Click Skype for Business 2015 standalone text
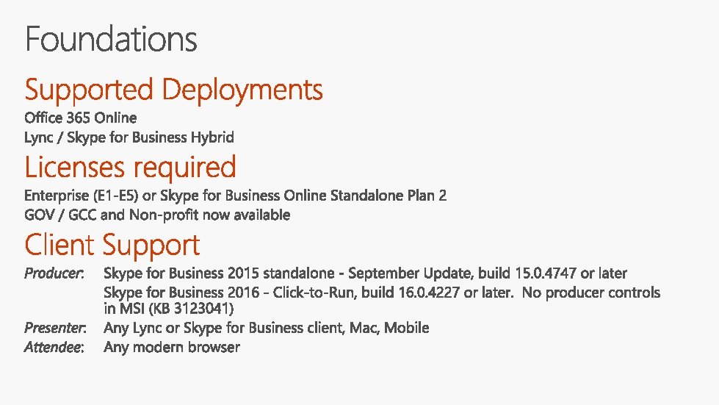Viewport: 719px width, 405px height. click(219, 273)
